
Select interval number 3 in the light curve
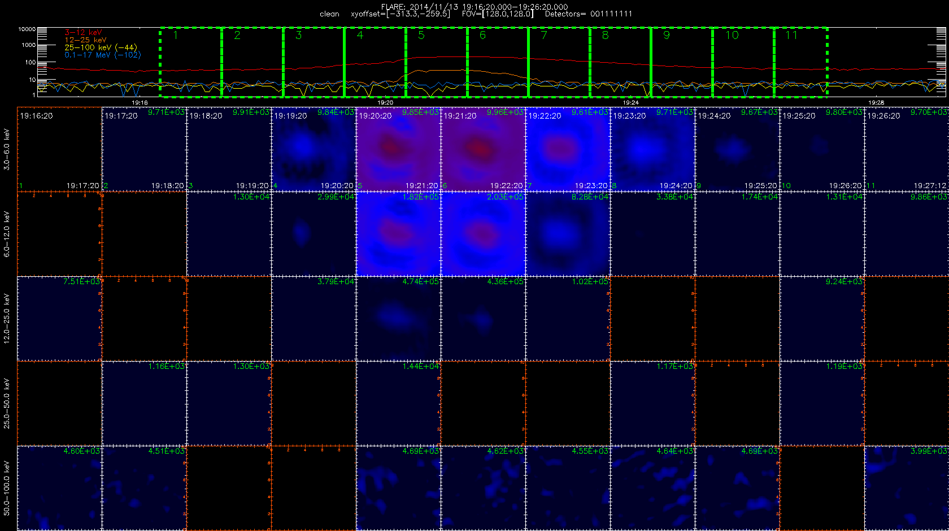(x=298, y=36)
